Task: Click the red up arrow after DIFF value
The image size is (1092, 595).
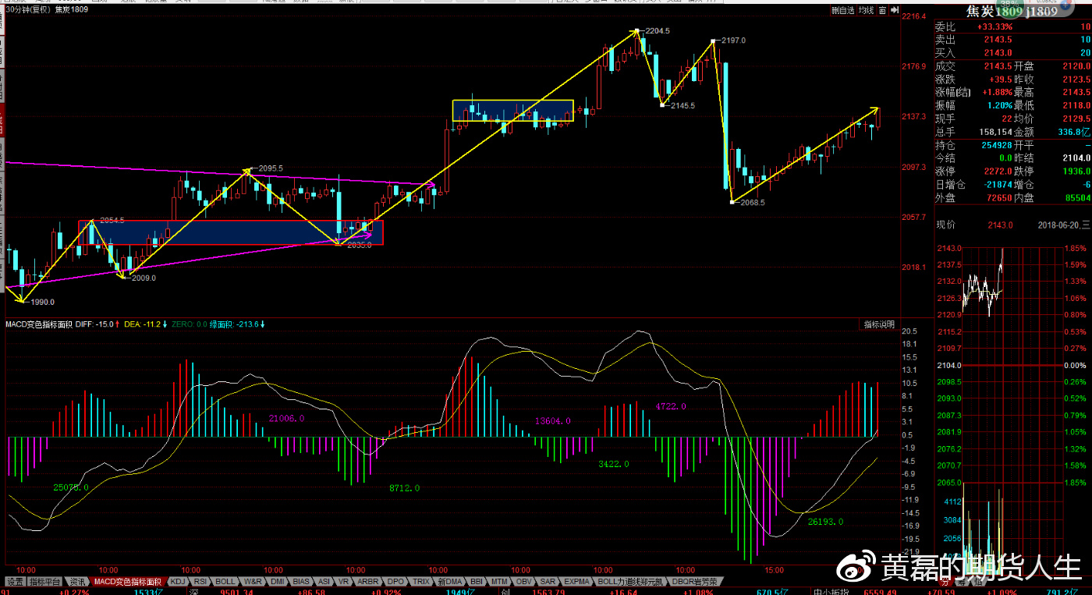Action: tap(118, 324)
